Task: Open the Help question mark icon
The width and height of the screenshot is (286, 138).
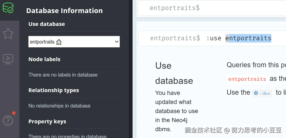Action: click(x=8, y=120)
